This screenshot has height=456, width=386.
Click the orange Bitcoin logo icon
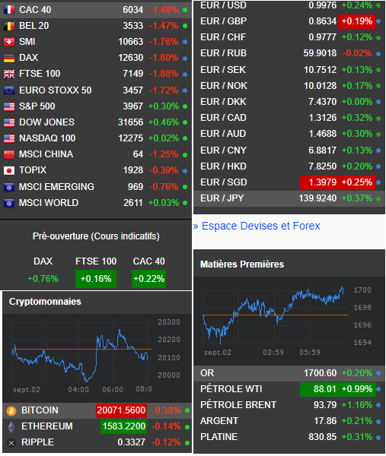coord(11,410)
